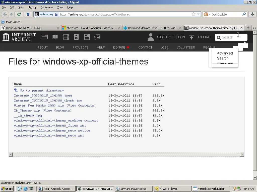Open the URL history dropdown arrow
Image resolution: width=257 pixels, height=192 pixels.
click(198, 14)
